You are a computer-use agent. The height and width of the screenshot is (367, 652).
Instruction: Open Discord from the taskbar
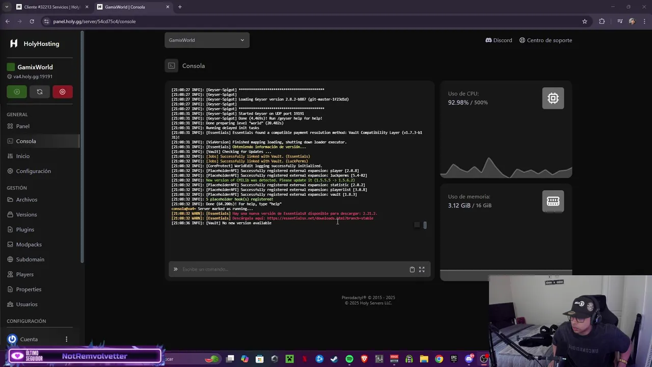tap(469, 359)
